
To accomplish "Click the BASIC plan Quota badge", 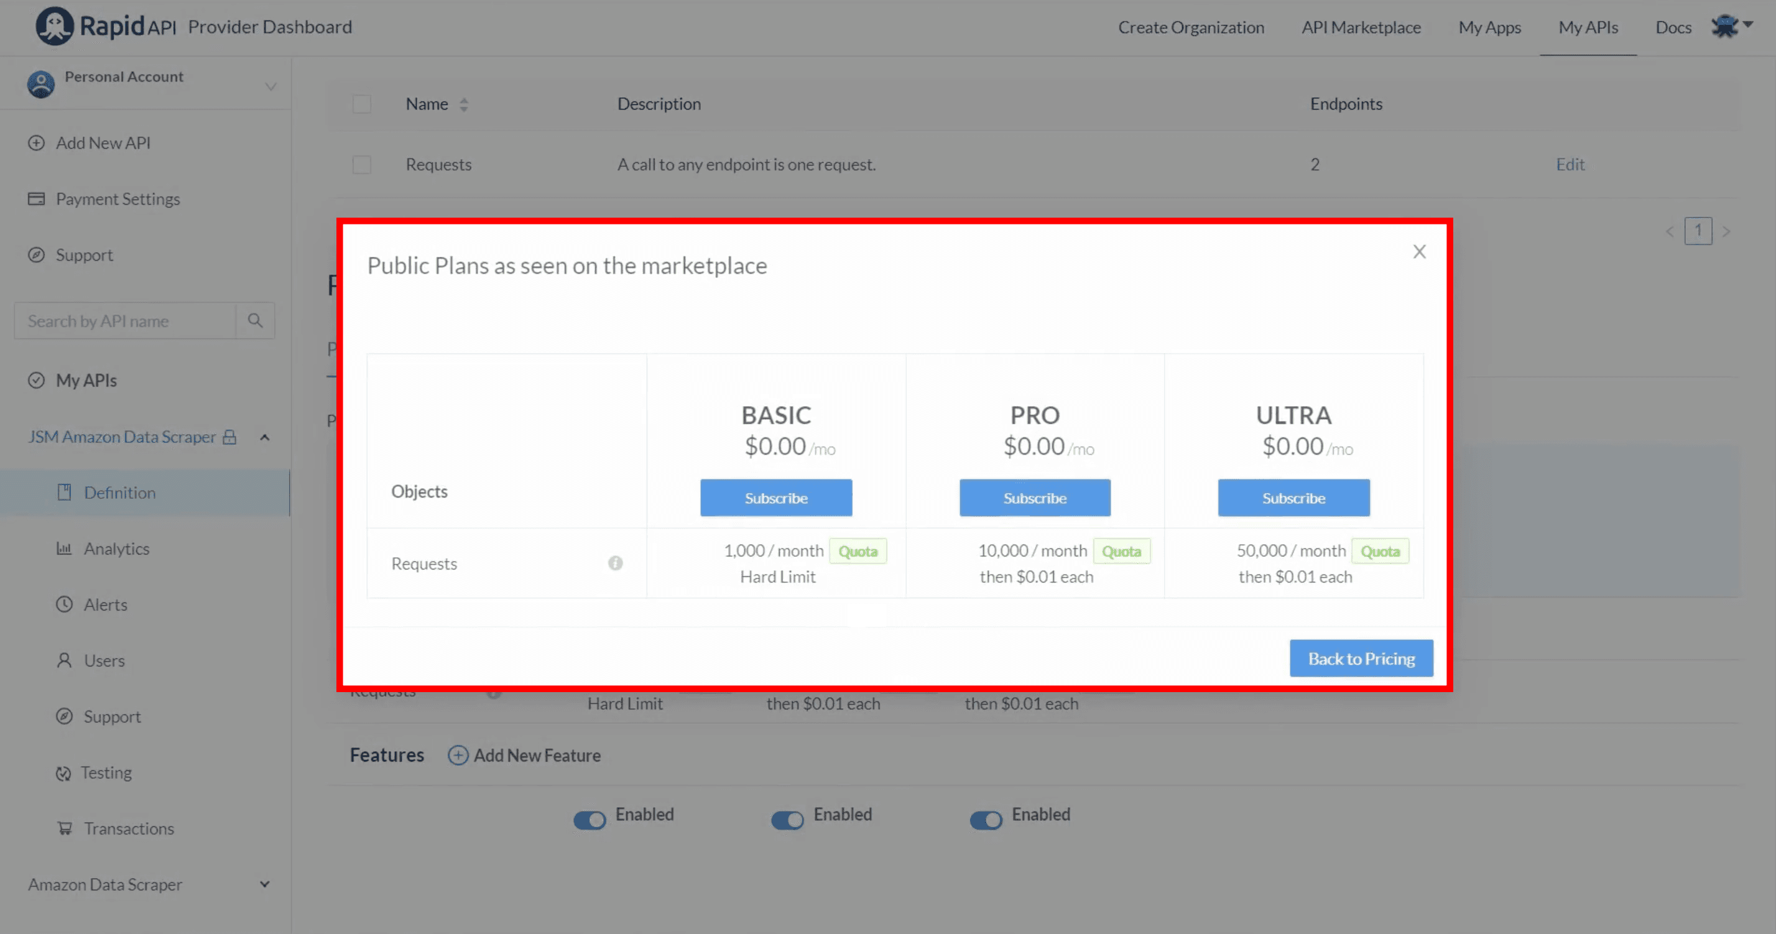I will (858, 552).
